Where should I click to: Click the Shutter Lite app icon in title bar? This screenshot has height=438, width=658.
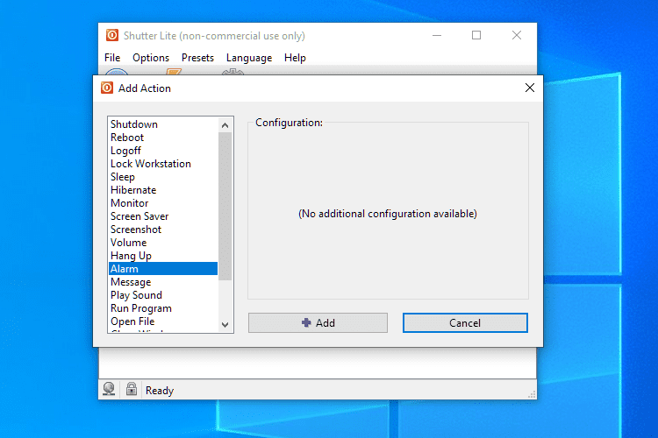coord(112,36)
